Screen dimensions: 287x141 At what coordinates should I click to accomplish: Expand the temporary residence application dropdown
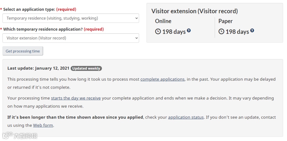click(x=70, y=38)
